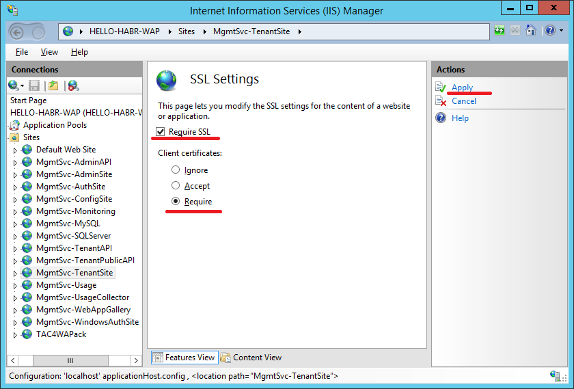
Task: Click the status bar network configuration icon
Action: 556,376
